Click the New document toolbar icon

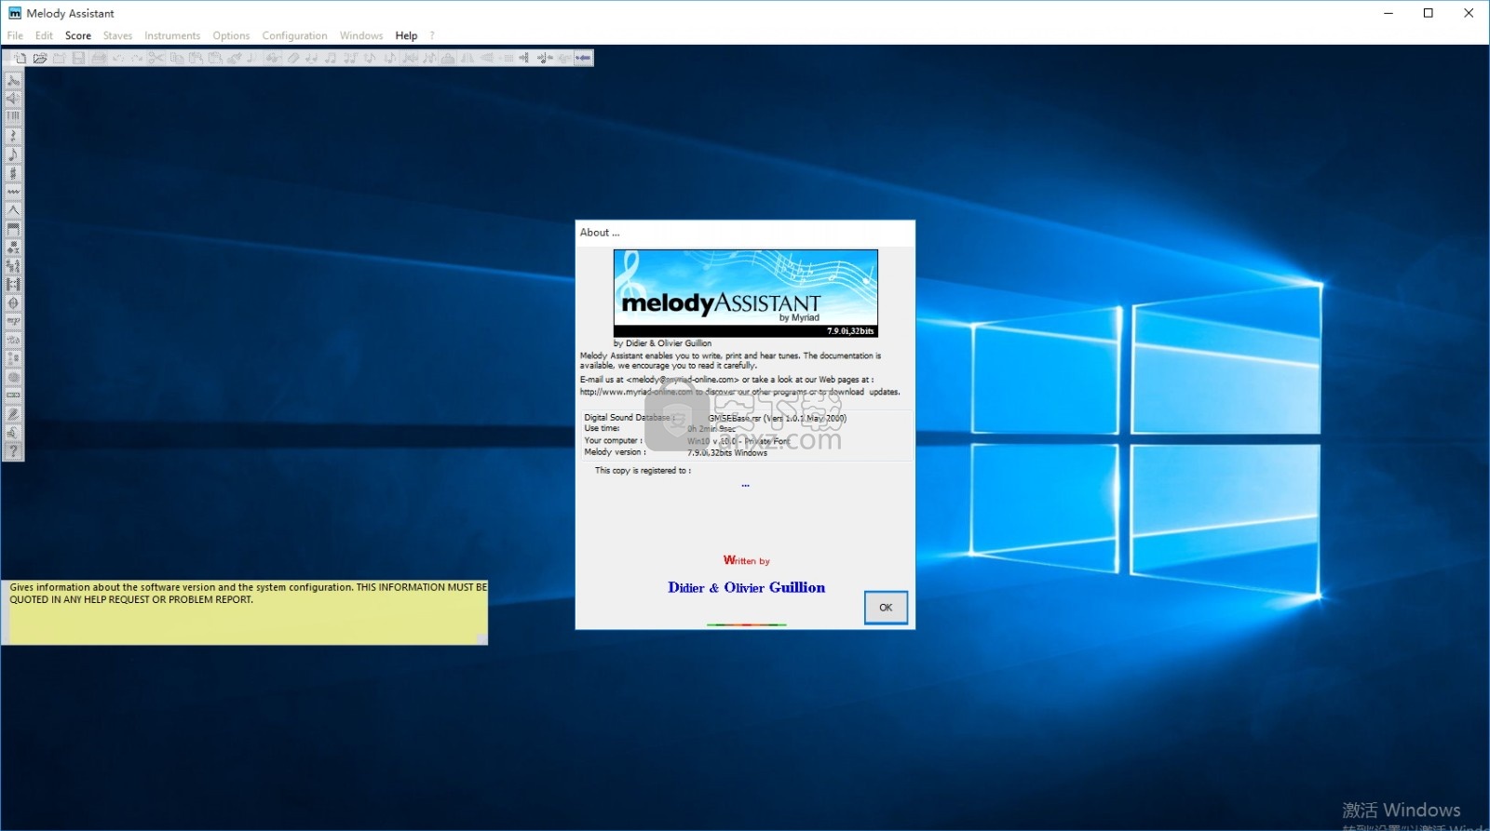(x=20, y=58)
